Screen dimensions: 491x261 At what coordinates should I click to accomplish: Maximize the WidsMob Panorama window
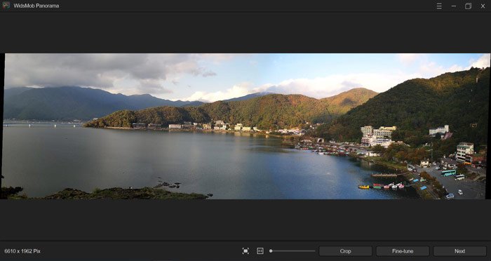coord(468,6)
